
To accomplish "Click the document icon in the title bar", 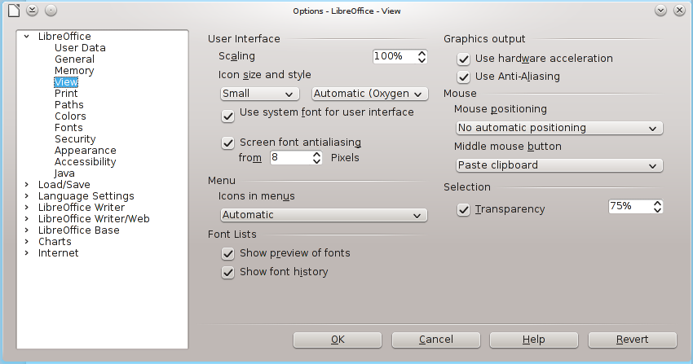I will pyautogui.click(x=14, y=10).
